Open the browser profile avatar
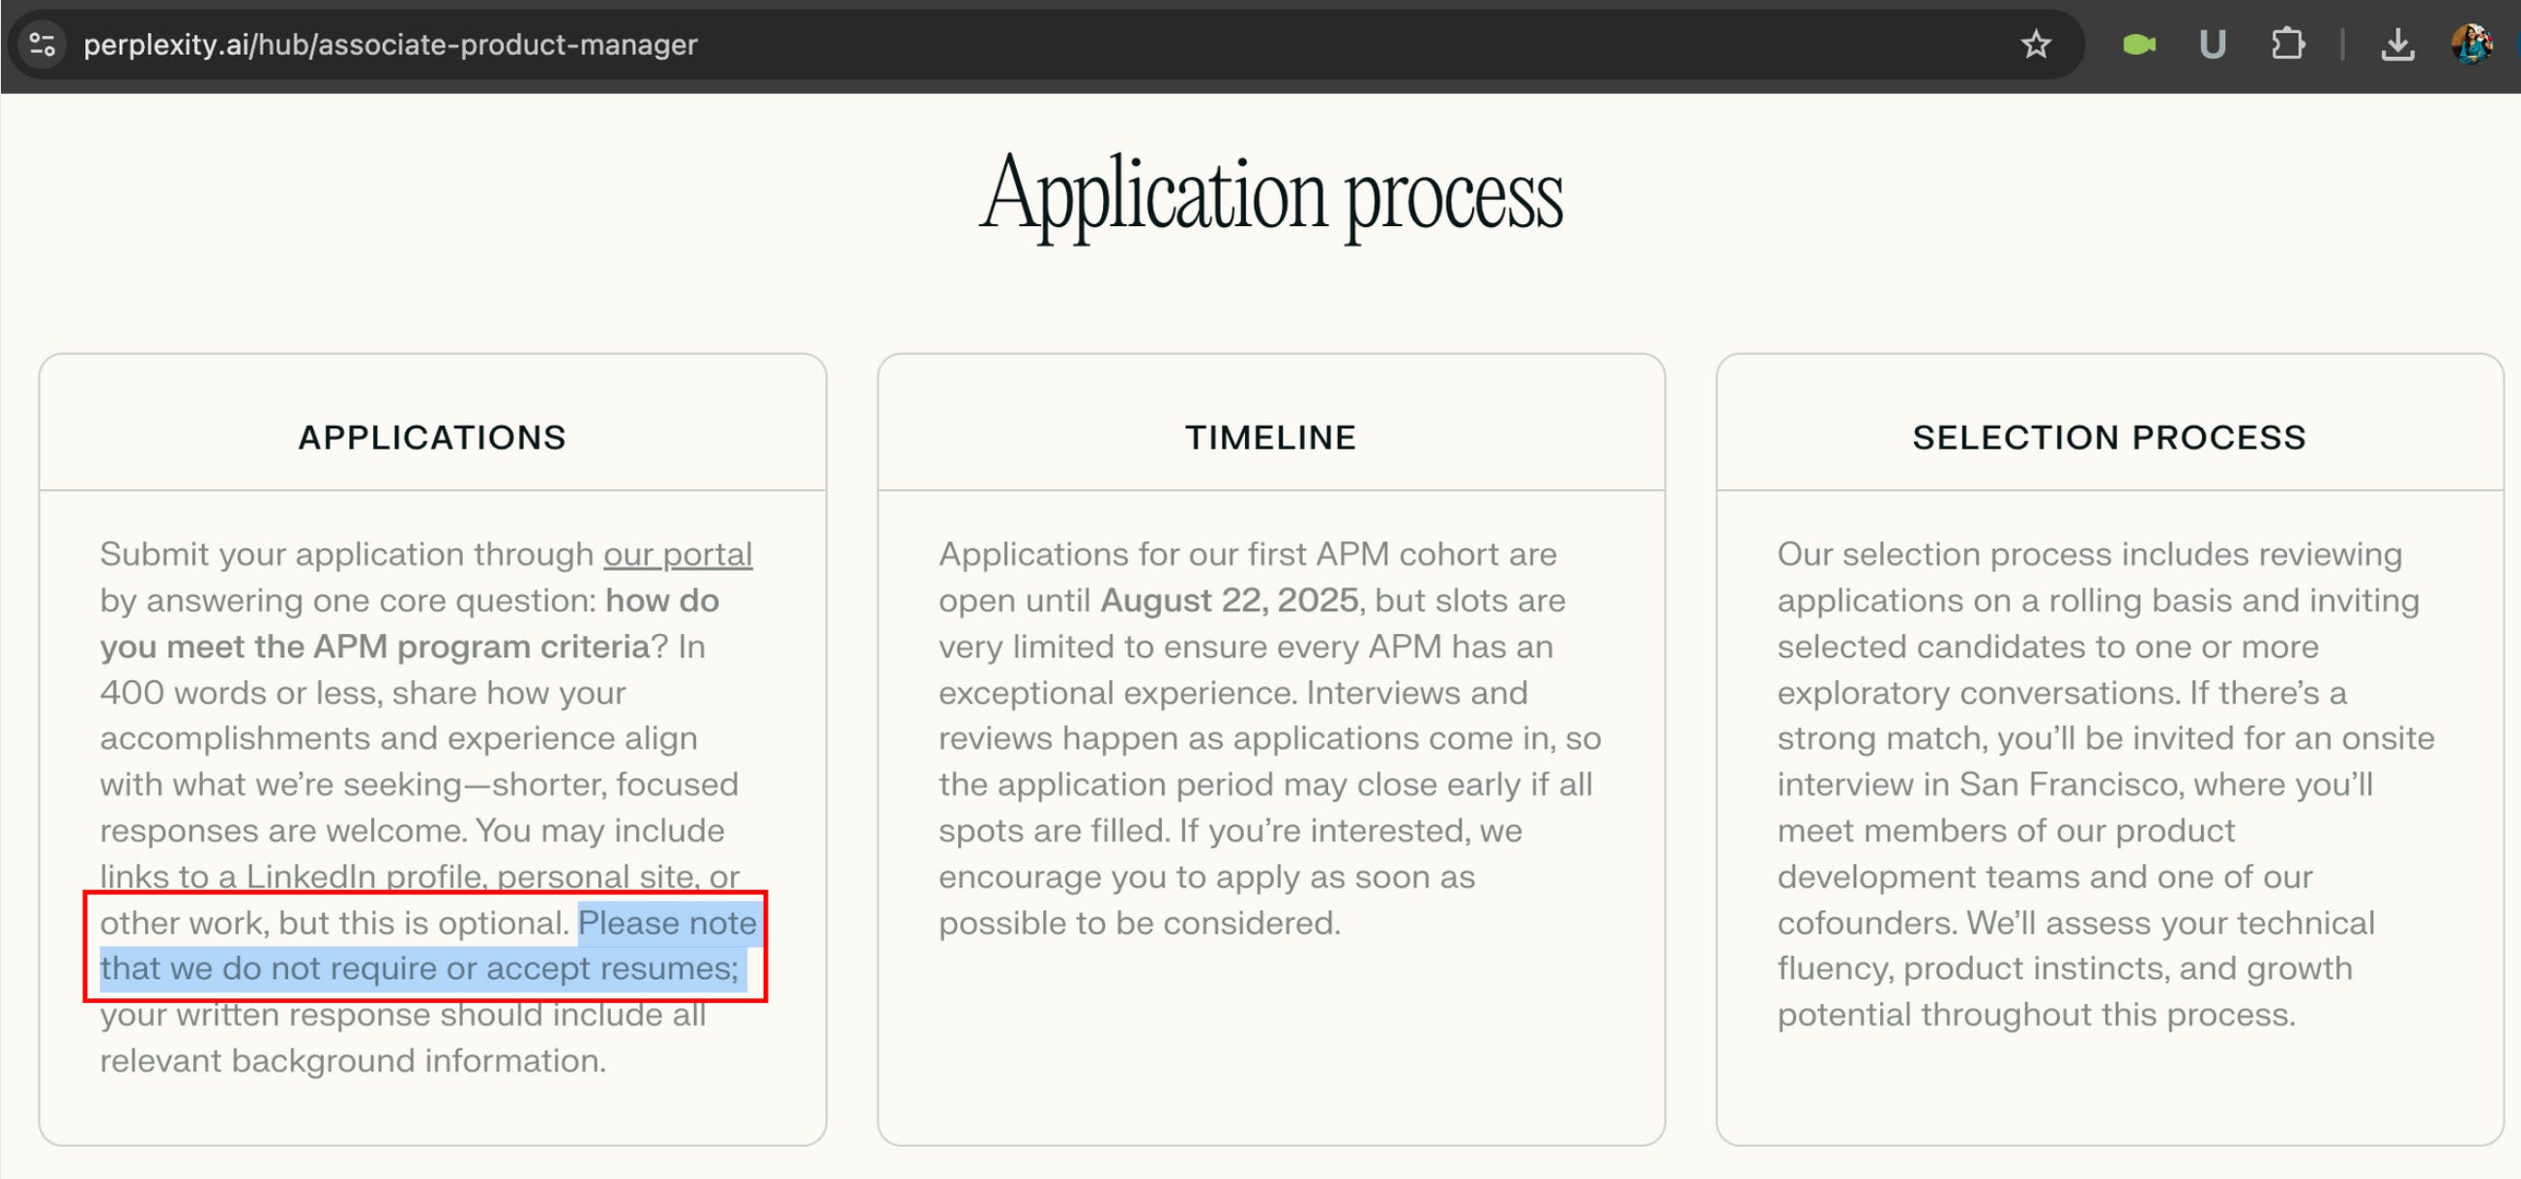 pyautogui.click(x=2471, y=44)
